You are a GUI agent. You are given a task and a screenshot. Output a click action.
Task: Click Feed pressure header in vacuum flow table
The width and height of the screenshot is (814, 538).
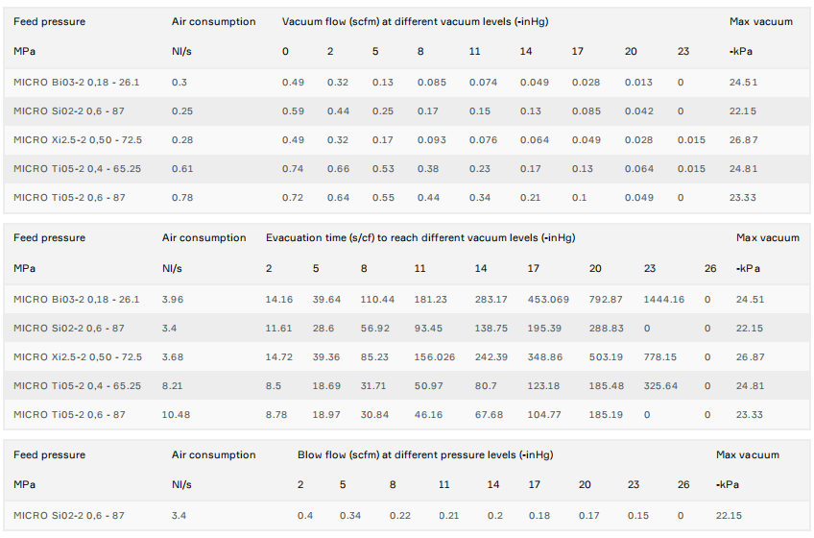[x=49, y=21]
